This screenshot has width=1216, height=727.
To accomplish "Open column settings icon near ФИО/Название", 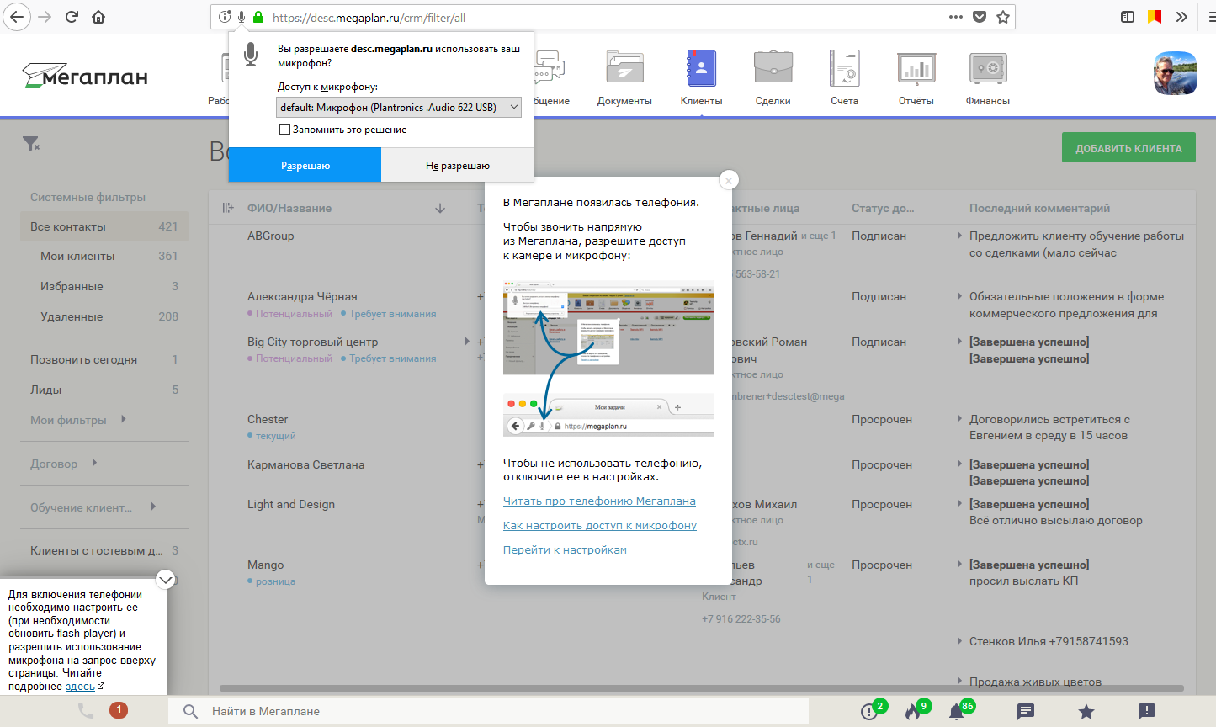I will coord(228,208).
